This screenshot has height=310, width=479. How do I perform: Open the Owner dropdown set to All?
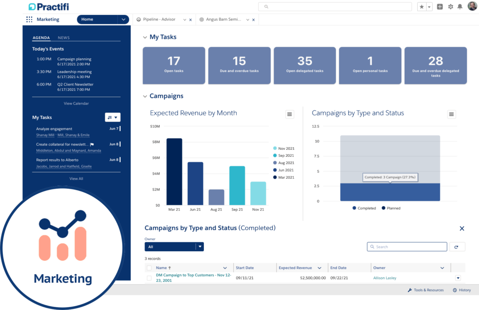tap(174, 247)
